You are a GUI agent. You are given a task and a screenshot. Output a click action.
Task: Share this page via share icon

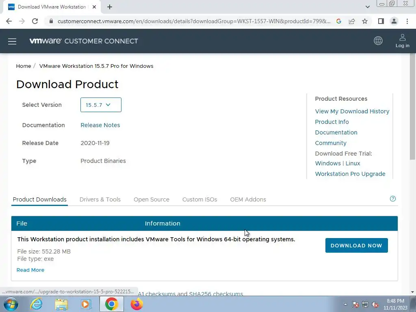click(352, 21)
